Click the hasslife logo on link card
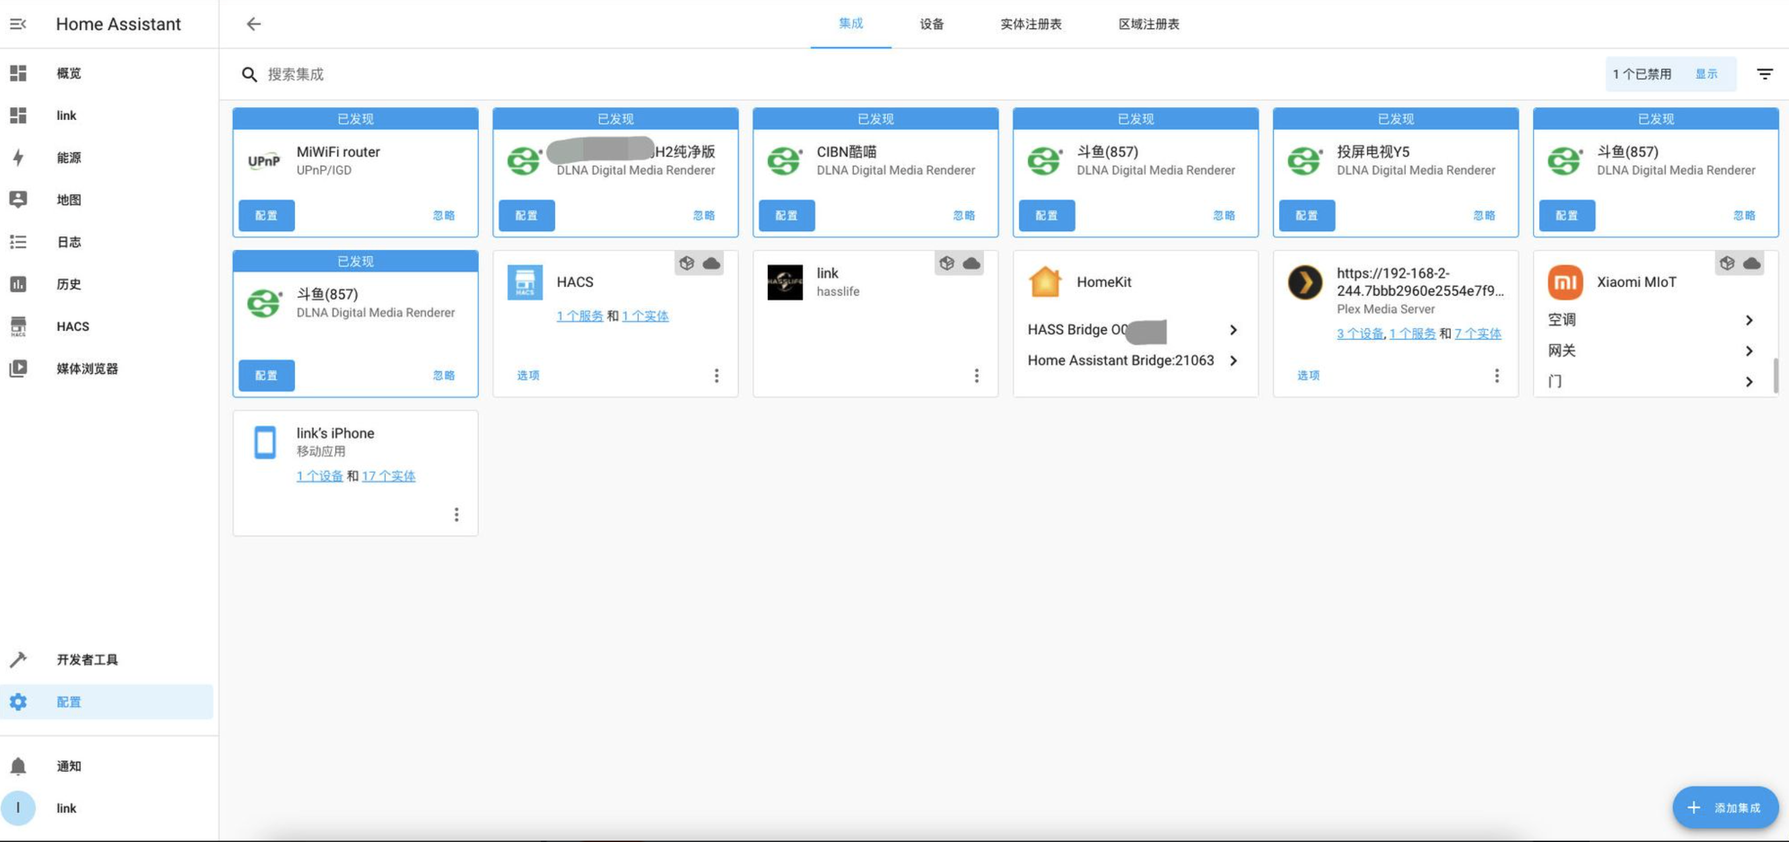 click(x=785, y=282)
